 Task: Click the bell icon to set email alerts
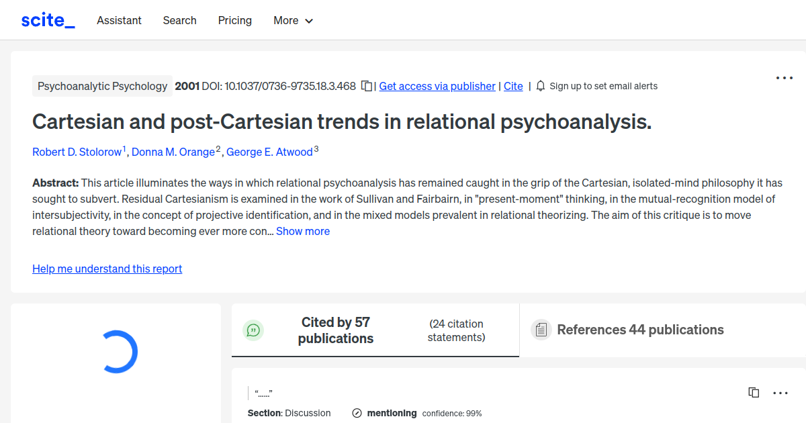pos(540,86)
